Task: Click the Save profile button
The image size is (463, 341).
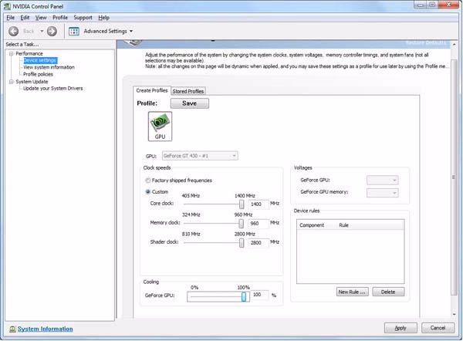Action: point(190,103)
